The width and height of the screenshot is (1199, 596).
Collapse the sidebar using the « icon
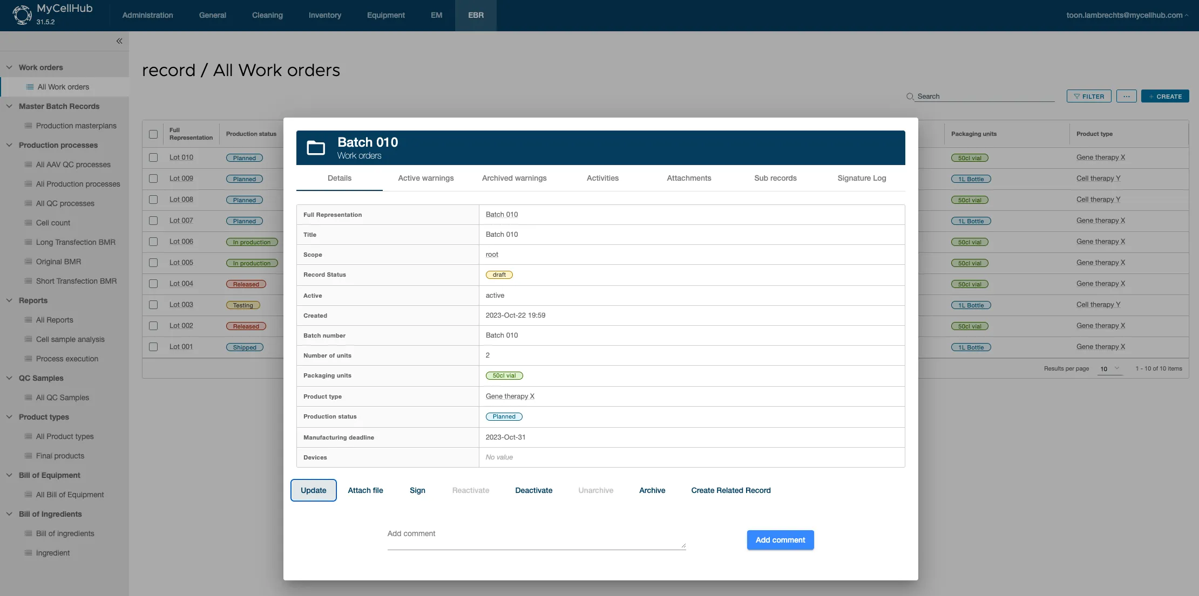(119, 41)
